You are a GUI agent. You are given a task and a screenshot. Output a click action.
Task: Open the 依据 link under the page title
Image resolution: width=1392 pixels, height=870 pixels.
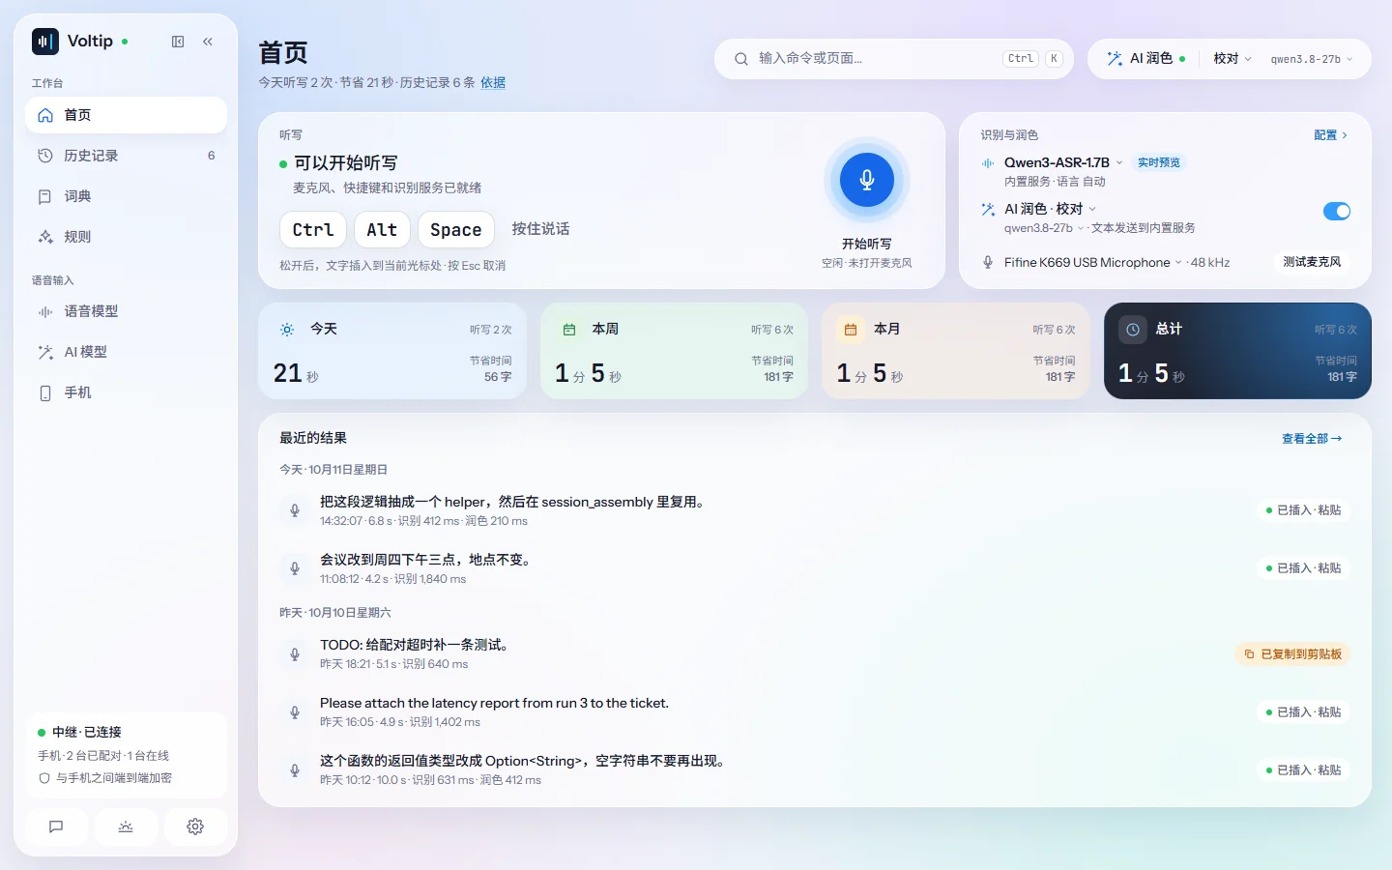493,82
